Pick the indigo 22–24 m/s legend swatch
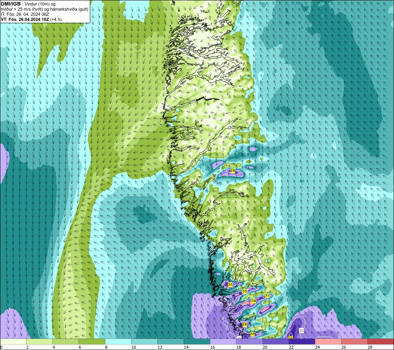 (302, 341)
